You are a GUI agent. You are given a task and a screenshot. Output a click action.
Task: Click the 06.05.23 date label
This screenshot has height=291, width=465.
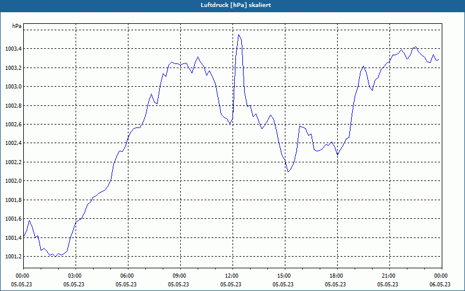(440, 284)
